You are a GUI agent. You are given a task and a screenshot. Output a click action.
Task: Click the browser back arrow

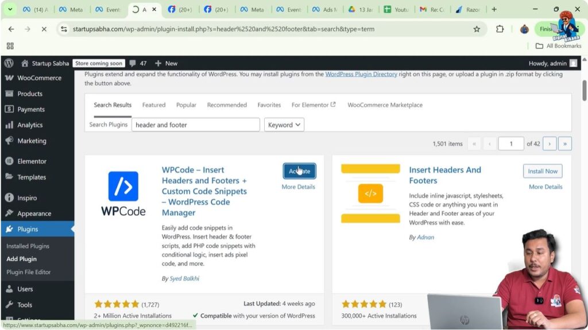(x=11, y=29)
